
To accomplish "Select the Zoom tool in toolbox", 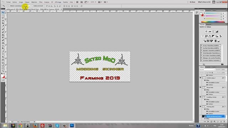I will tap(3, 71).
